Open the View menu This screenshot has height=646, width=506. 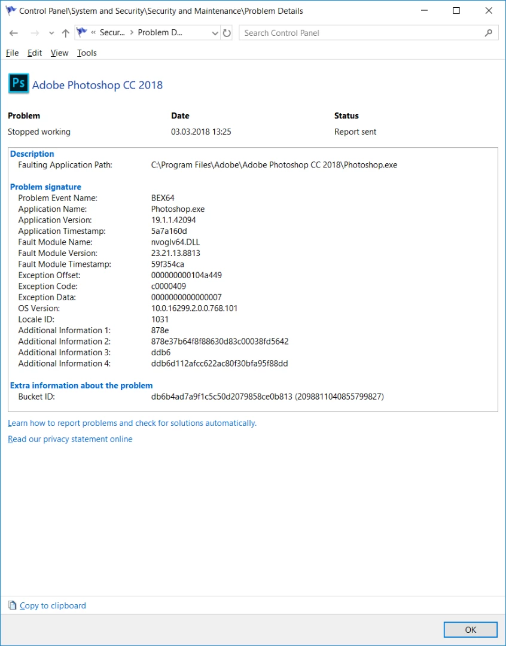59,53
